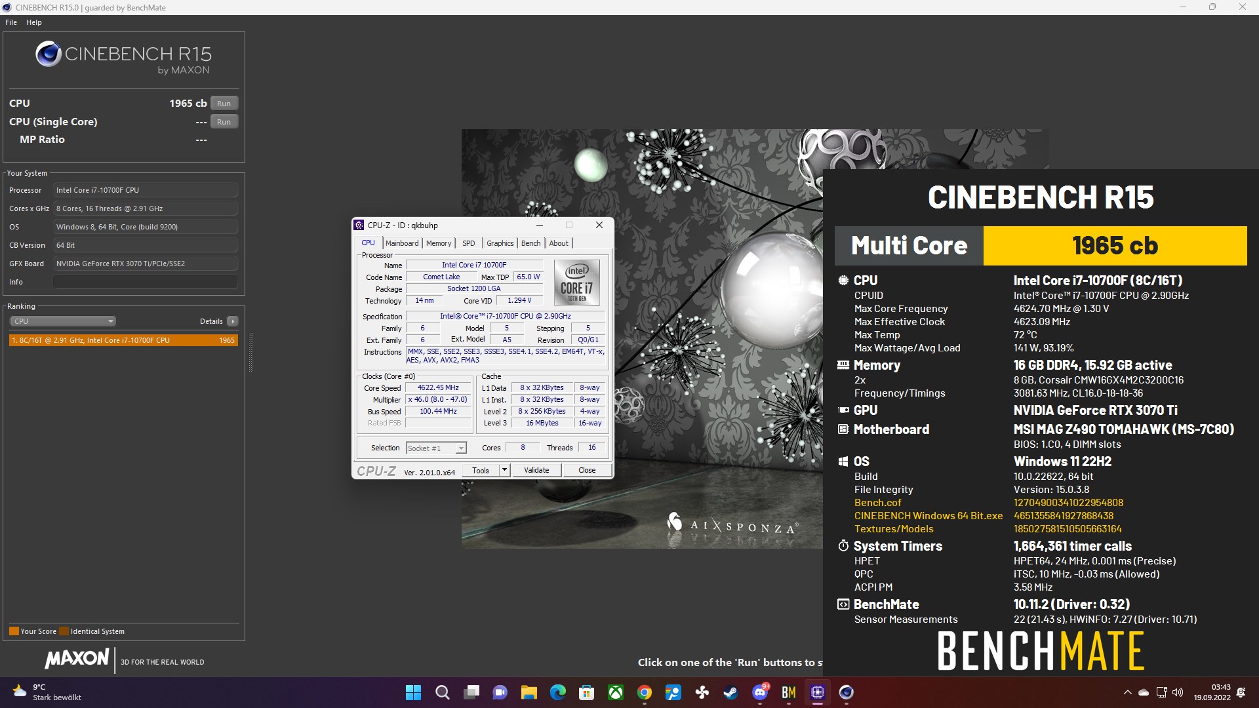
Task: Open Microsoft Store from taskbar
Action: point(587,692)
